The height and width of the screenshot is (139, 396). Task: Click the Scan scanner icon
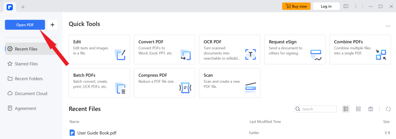(x=251, y=87)
